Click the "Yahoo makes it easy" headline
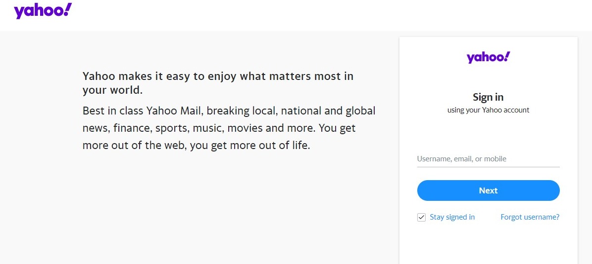Viewport: 592px width, 264px height. 218,76
